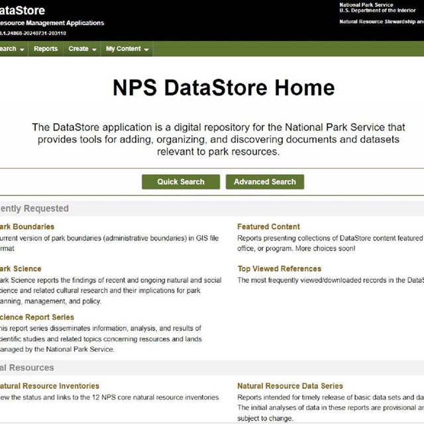Expand the Create dropdown menu

(x=82, y=49)
